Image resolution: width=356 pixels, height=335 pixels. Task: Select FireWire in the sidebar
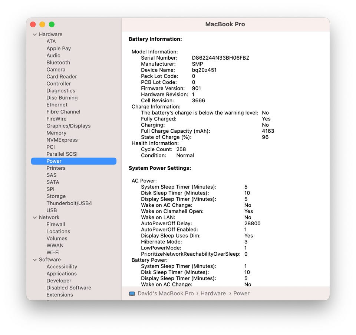pyautogui.click(x=56, y=119)
